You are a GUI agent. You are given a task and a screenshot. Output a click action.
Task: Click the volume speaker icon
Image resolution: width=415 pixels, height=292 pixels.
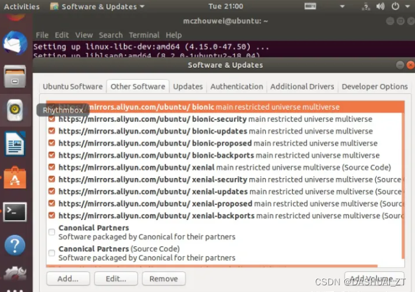click(380, 6)
